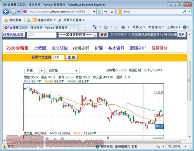The height and width of the screenshot is (151, 194).
Task: Click the red Stop loading icon
Action: coord(112,12)
